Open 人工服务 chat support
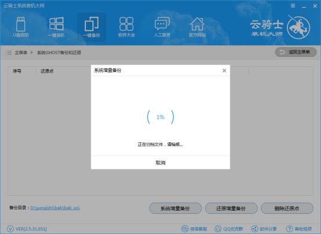The image size is (321, 234). (x=162, y=27)
